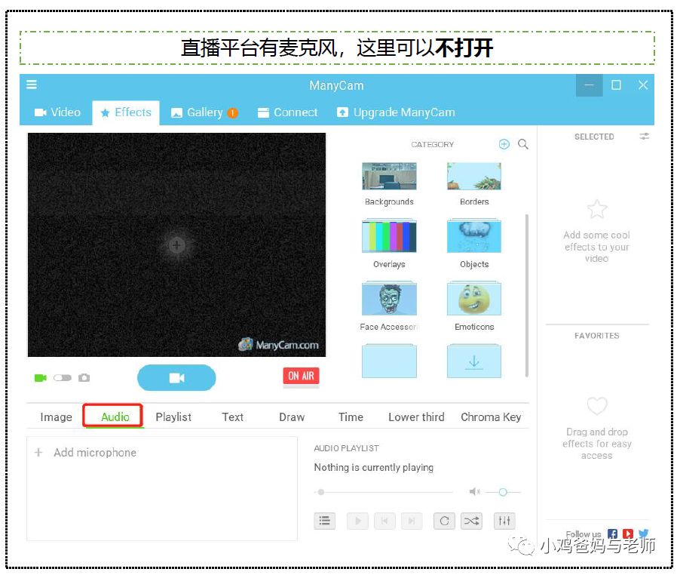This screenshot has height=575, width=677.
Task: Open the Connect menu
Action: coord(287,112)
